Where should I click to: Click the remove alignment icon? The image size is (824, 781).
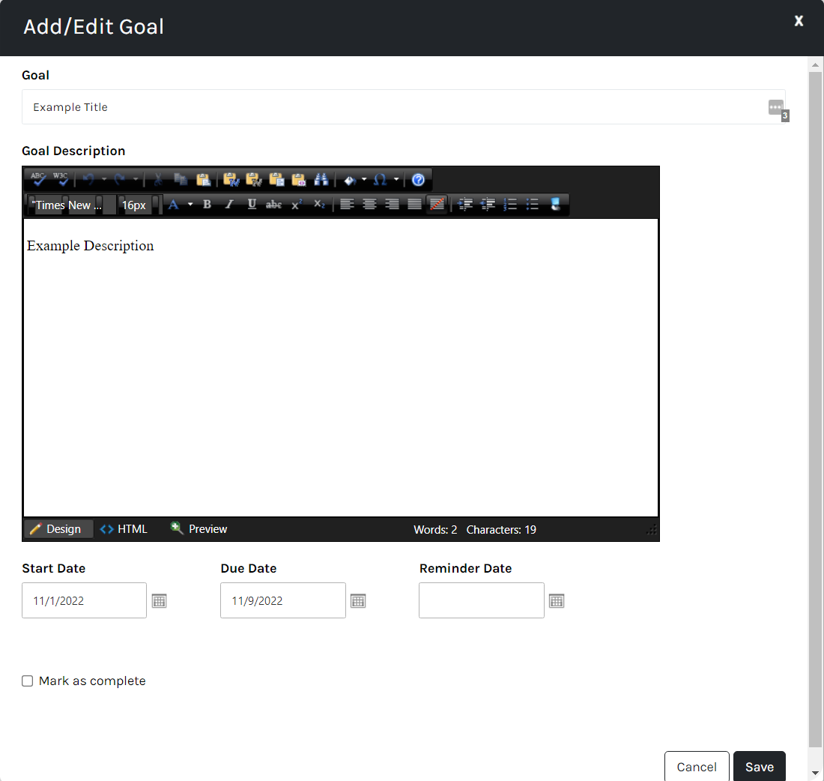point(437,204)
